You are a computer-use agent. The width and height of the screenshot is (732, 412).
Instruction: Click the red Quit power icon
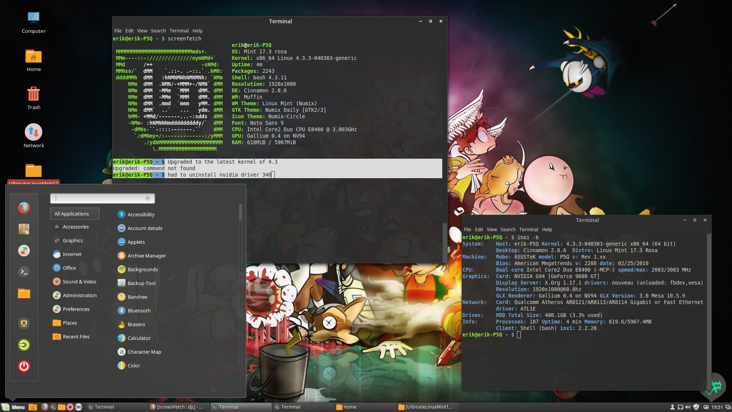(24, 366)
